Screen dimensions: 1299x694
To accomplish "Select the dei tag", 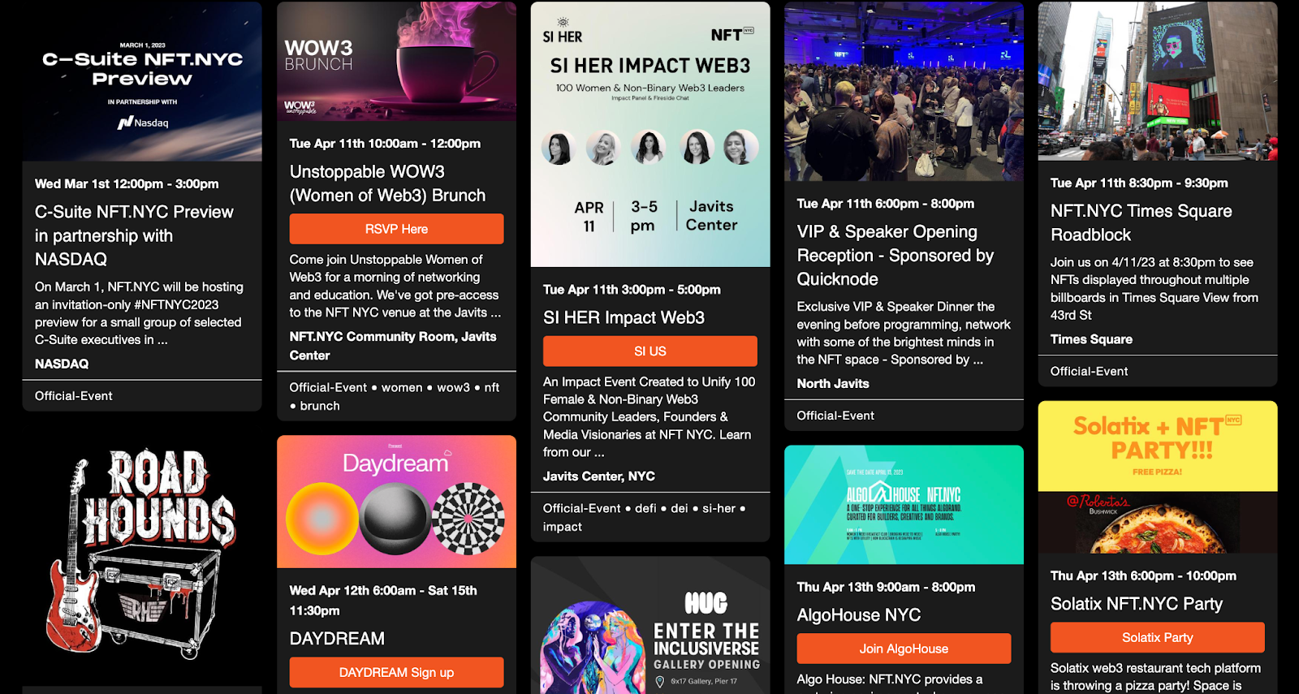I will click(x=679, y=509).
